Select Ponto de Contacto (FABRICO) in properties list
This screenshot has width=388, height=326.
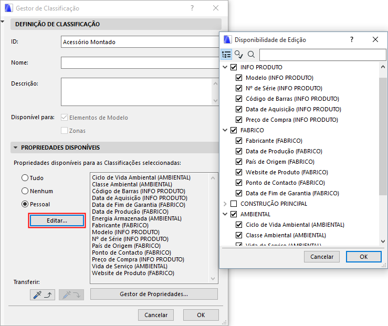(132, 253)
